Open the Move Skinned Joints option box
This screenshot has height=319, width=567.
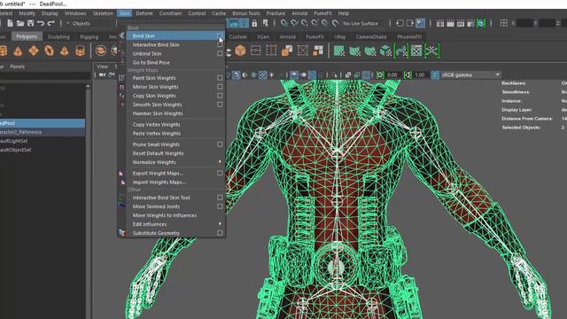pyautogui.click(x=220, y=206)
